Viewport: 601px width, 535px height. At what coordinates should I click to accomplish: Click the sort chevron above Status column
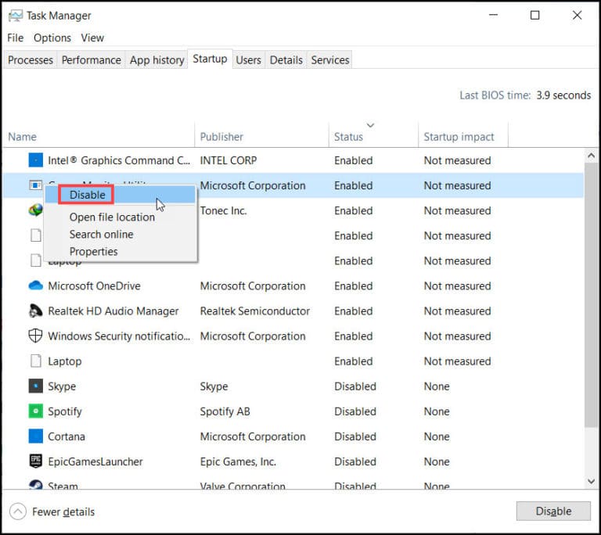click(x=370, y=125)
